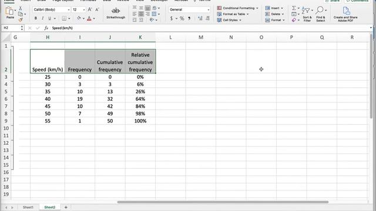This screenshot has height=211, width=376.
Task: Toggle bottom vertical alignment
Action: pyautogui.click(x=147, y=8)
